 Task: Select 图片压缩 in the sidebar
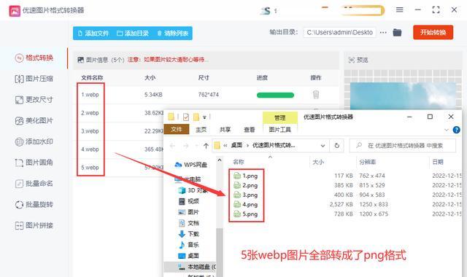34,79
